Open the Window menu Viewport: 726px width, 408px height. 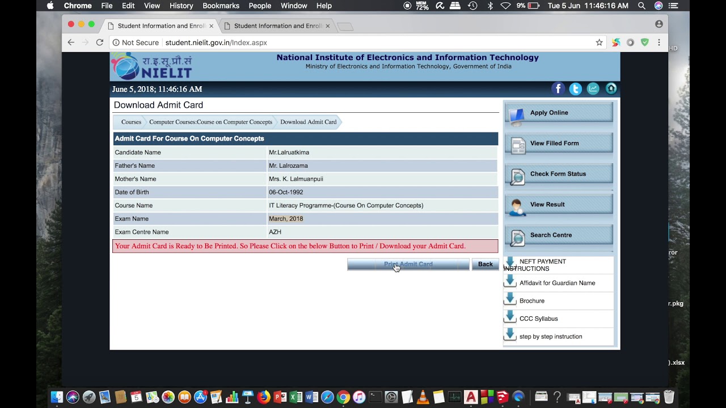click(294, 6)
